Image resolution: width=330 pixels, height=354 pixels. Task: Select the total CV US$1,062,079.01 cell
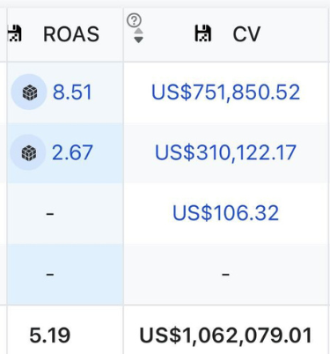point(225,336)
